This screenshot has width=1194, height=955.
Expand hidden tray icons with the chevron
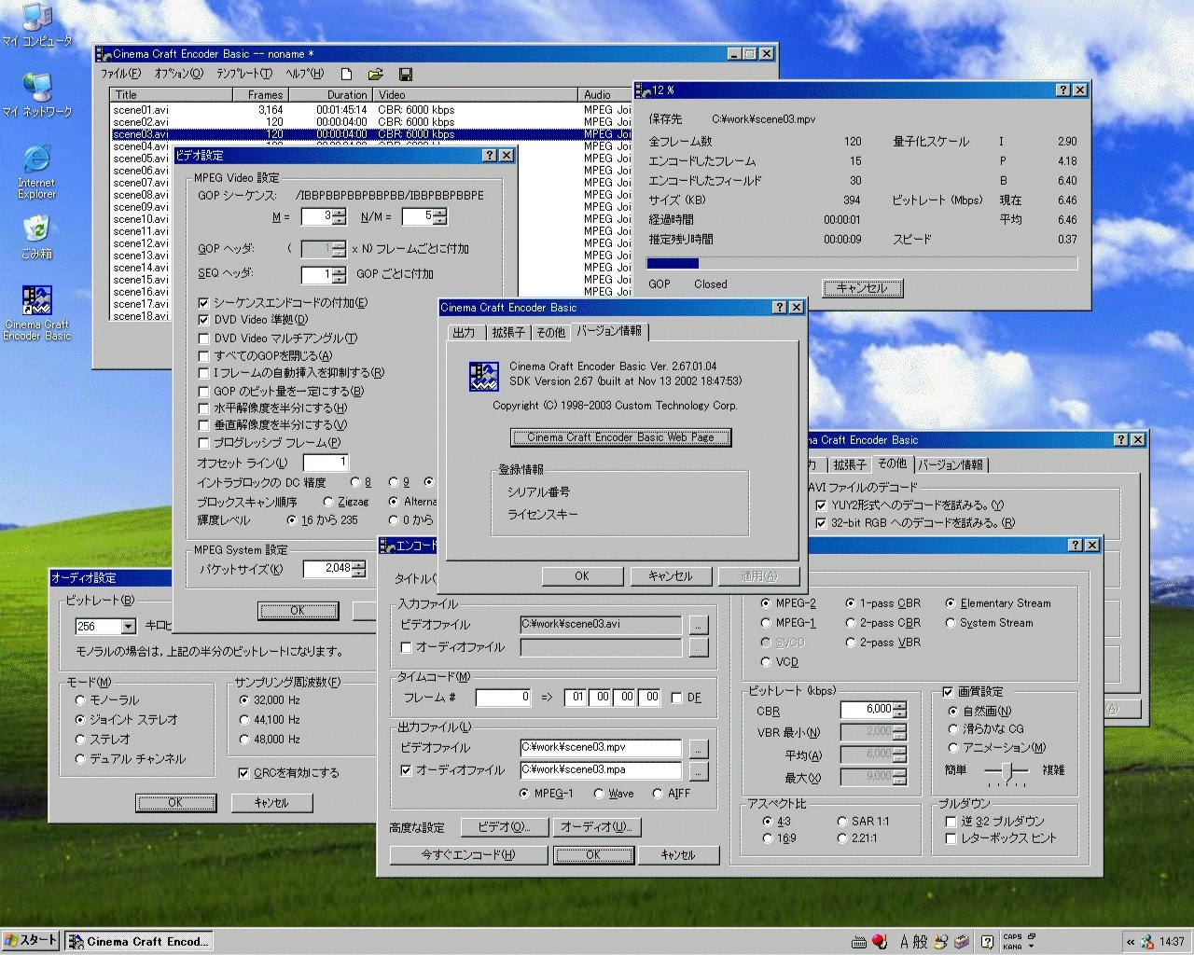click(1131, 942)
